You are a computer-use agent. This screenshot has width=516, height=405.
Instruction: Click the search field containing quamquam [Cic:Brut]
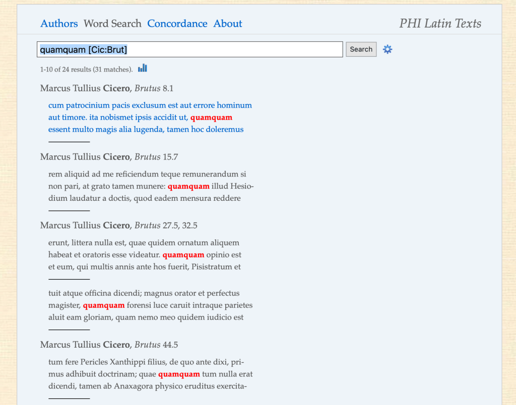(x=189, y=49)
